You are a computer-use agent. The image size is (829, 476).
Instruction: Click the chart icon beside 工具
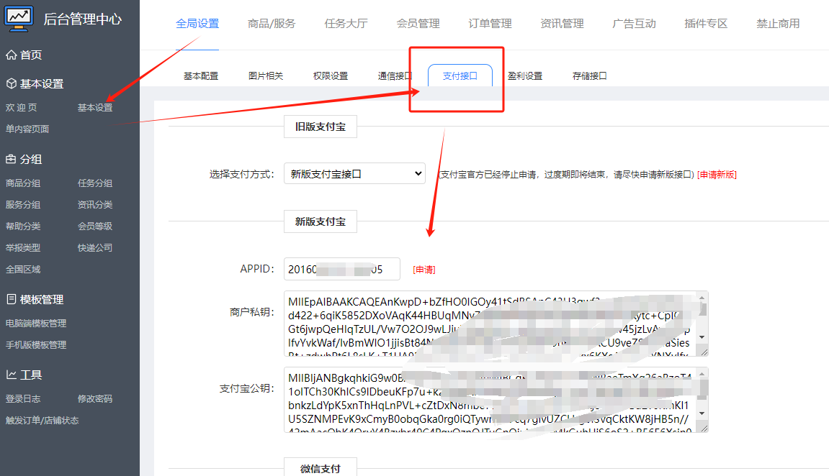pos(11,375)
